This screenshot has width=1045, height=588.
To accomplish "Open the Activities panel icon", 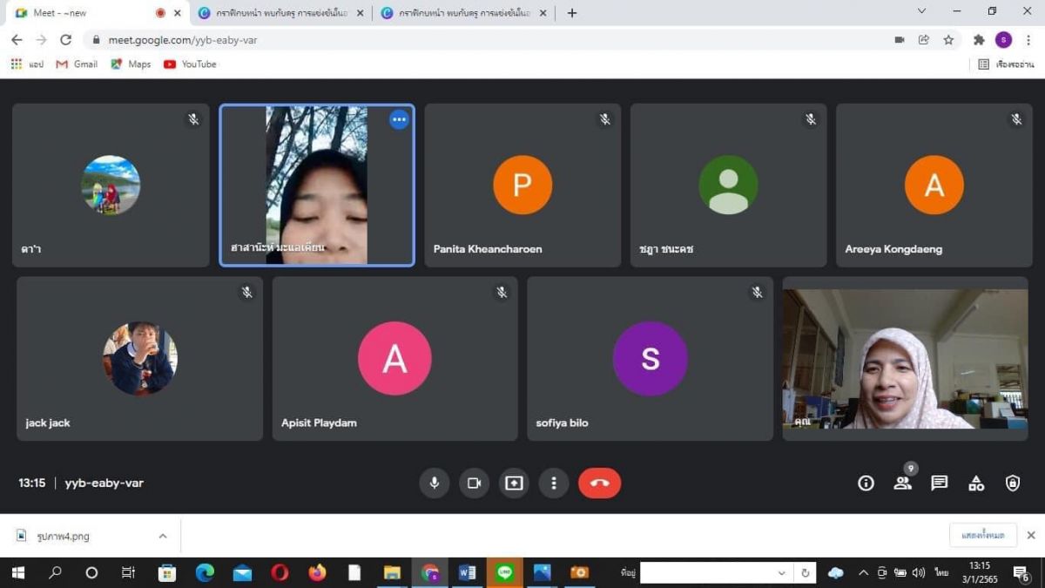I will [976, 483].
